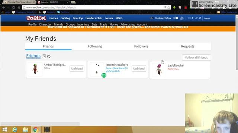Screen dimensions: 238x133
Task: Go back with browser back arrow
Action: tap(3, 7)
